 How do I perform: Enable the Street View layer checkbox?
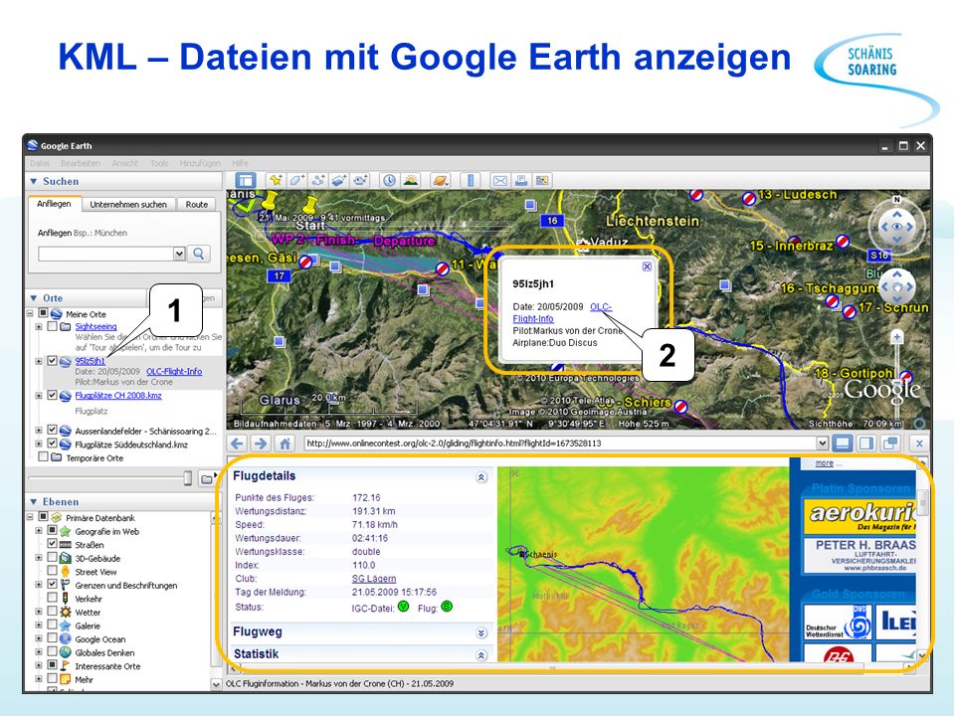(x=53, y=571)
